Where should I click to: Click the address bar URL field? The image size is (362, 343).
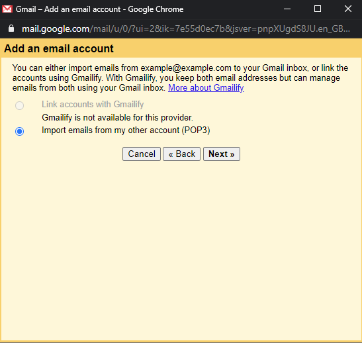click(x=186, y=29)
